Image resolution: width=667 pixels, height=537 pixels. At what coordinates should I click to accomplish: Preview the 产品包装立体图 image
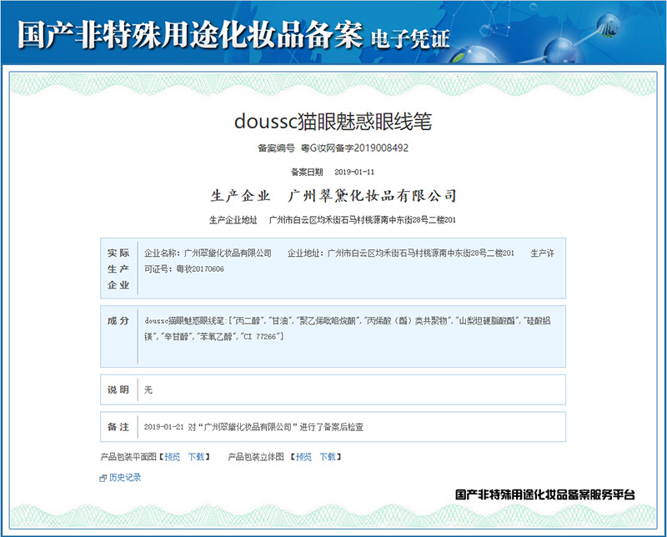click(x=303, y=457)
